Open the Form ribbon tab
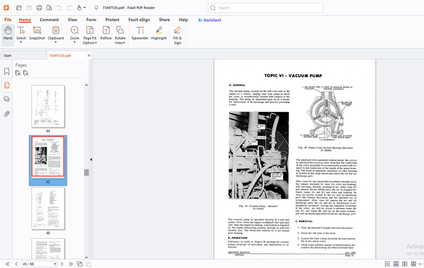The height and width of the screenshot is (268, 424). pos(91,20)
